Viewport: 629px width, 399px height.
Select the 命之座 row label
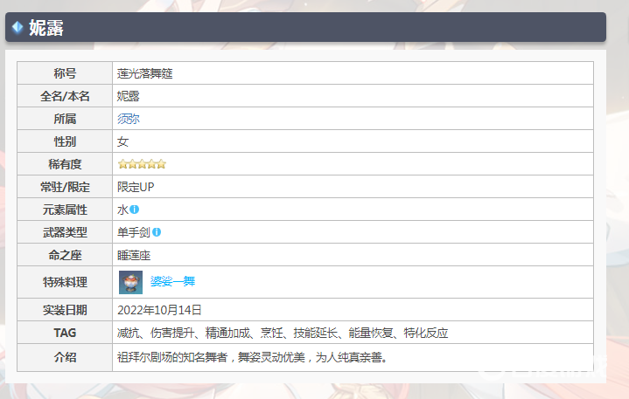pos(65,255)
